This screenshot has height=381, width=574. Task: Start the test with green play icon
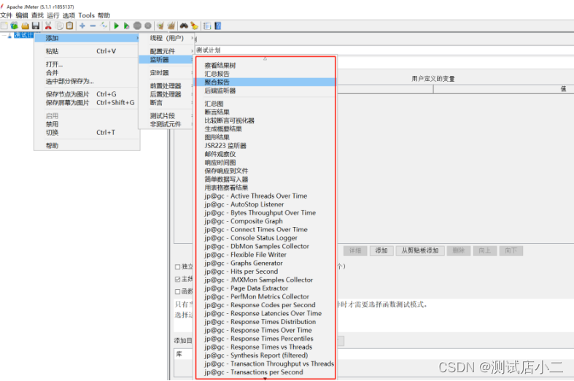(117, 26)
